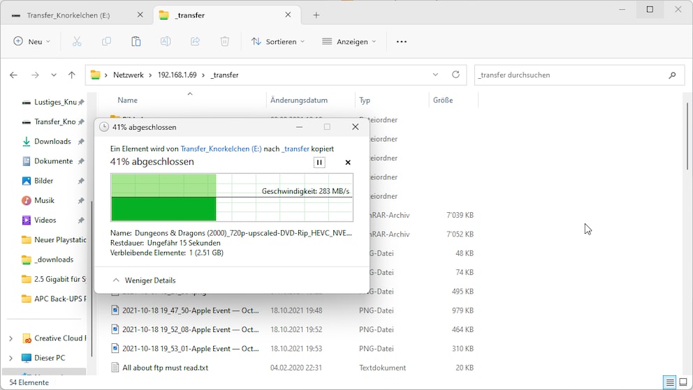Go forward with the right arrow

pyautogui.click(x=35, y=75)
